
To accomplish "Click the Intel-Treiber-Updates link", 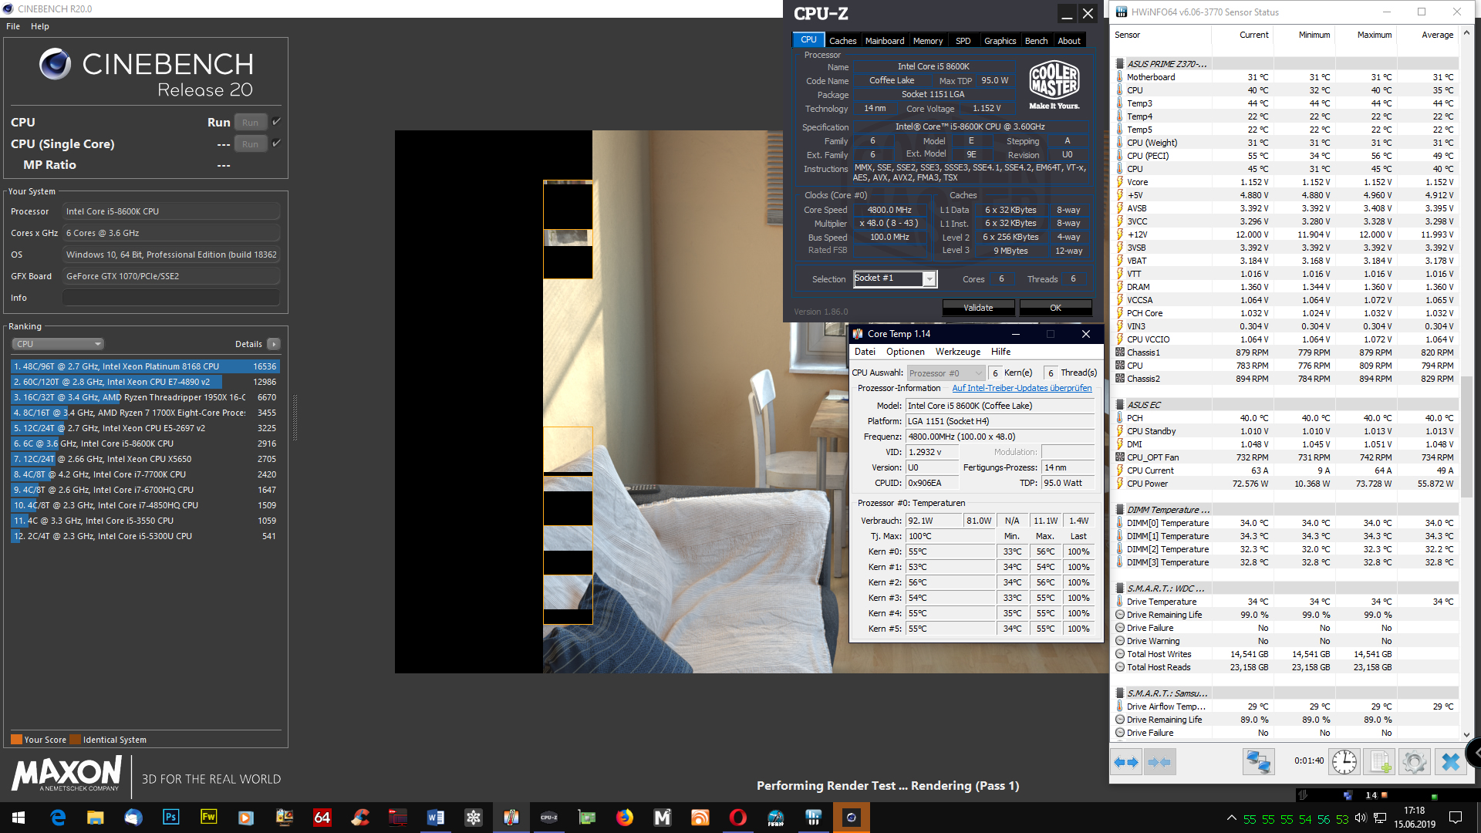I will (1021, 389).
